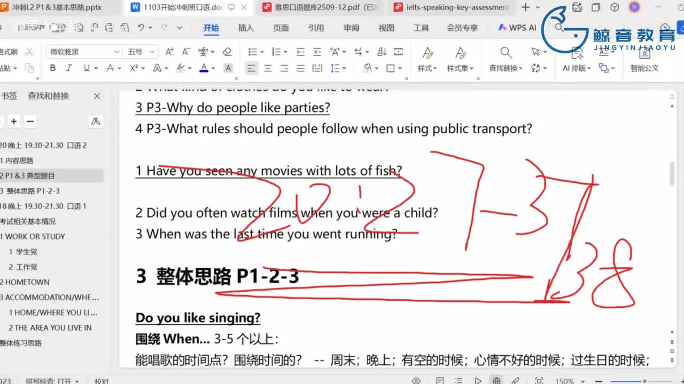
Task: Increase font size with A+ icon
Action: 169,52
